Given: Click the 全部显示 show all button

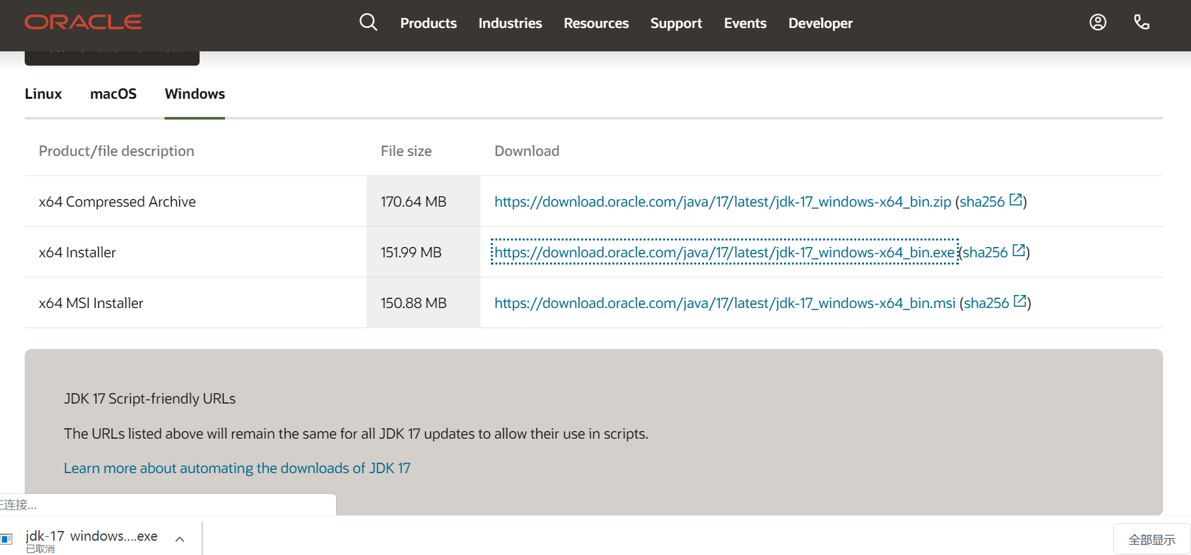Looking at the screenshot, I should click(x=1151, y=539).
